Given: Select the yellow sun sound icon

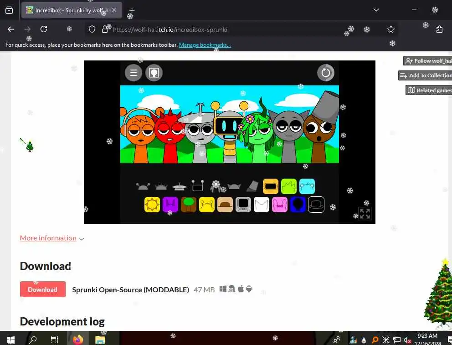Looking at the screenshot, I should 152,205.
